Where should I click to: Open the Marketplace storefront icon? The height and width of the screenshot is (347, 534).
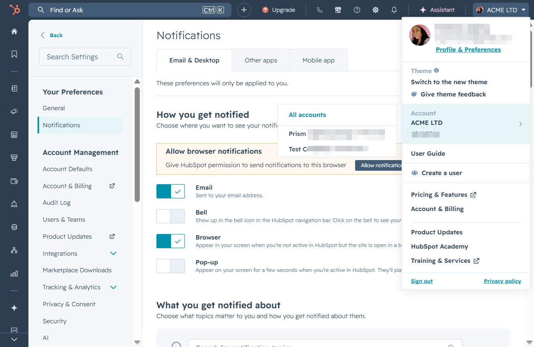[338, 10]
